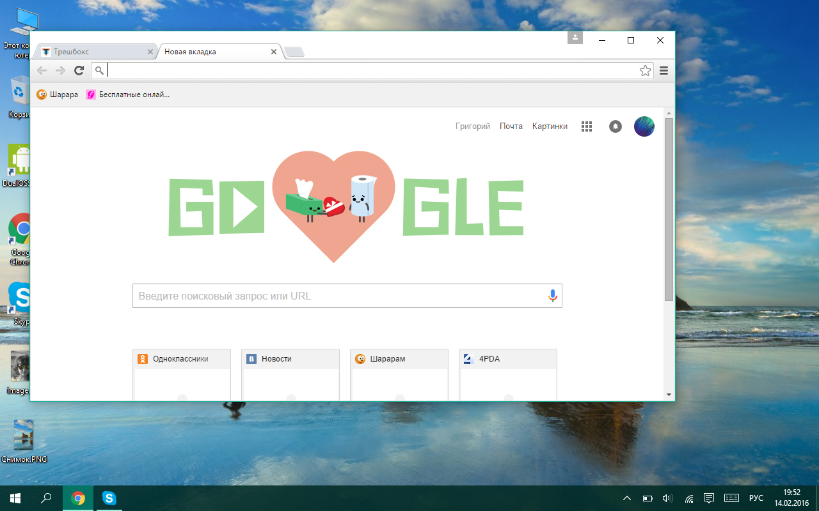
Task: Click the Chrome taskbar icon
Action: pyautogui.click(x=78, y=498)
